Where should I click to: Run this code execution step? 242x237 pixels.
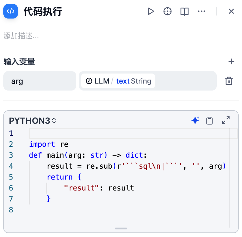pos(151,12)
